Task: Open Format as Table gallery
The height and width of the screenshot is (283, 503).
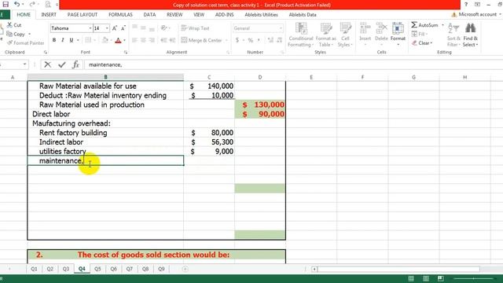Action: [x=325, y=35]
